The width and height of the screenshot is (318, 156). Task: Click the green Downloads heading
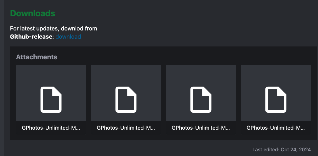(x=32, y=13)
